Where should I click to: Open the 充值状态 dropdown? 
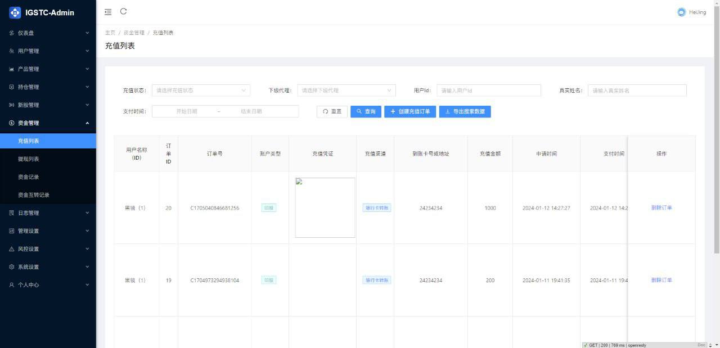click(x=201, y=91)
